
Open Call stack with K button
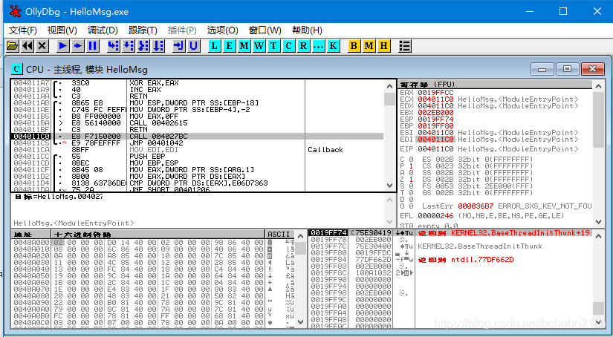[333, 46]
